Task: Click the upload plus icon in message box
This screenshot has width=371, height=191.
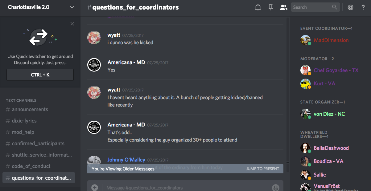Action: click(95, 187)
